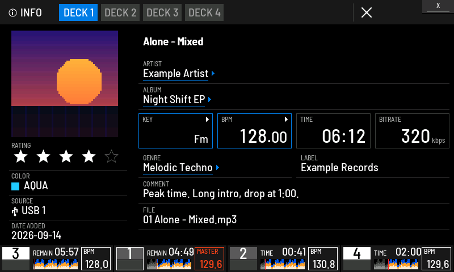Select deck 2 number in bottom bar
The height and width of the screenshot is (272, 454).
coord(243,253)
